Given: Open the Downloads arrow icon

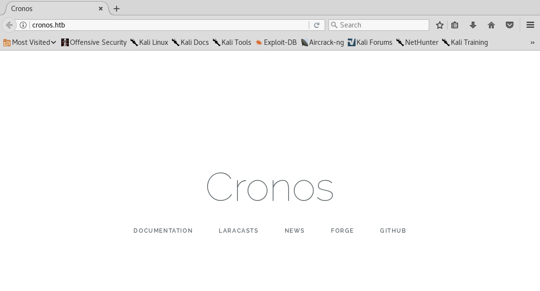Looking at the screenshot, I should tap(473, 25).
